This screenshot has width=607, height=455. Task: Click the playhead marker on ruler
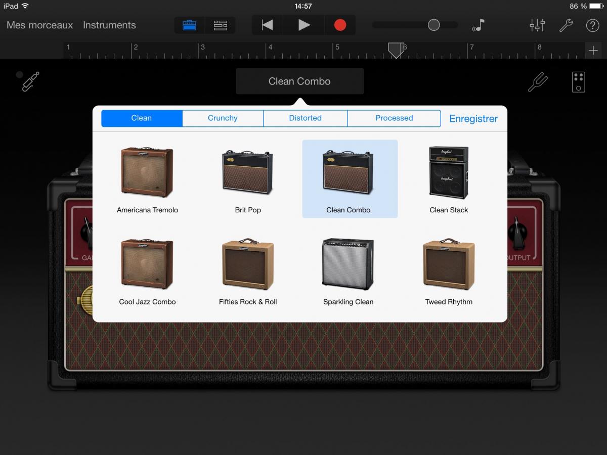tap(396, 50)
